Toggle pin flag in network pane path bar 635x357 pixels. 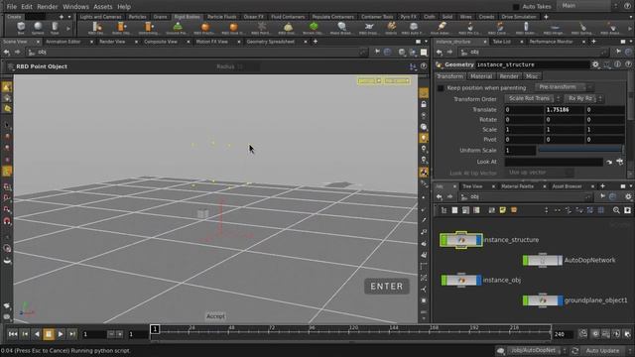click(x=603, y=196)
